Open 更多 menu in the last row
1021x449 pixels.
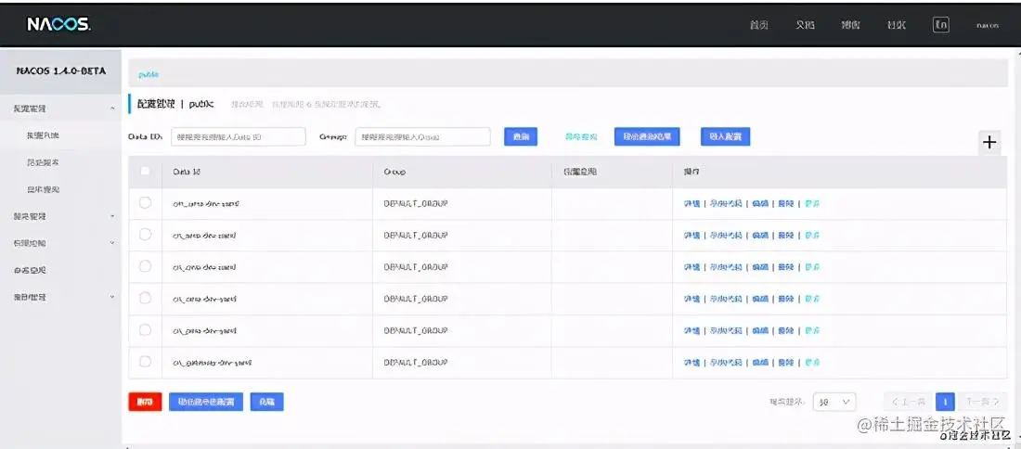(x=812, y=363)
